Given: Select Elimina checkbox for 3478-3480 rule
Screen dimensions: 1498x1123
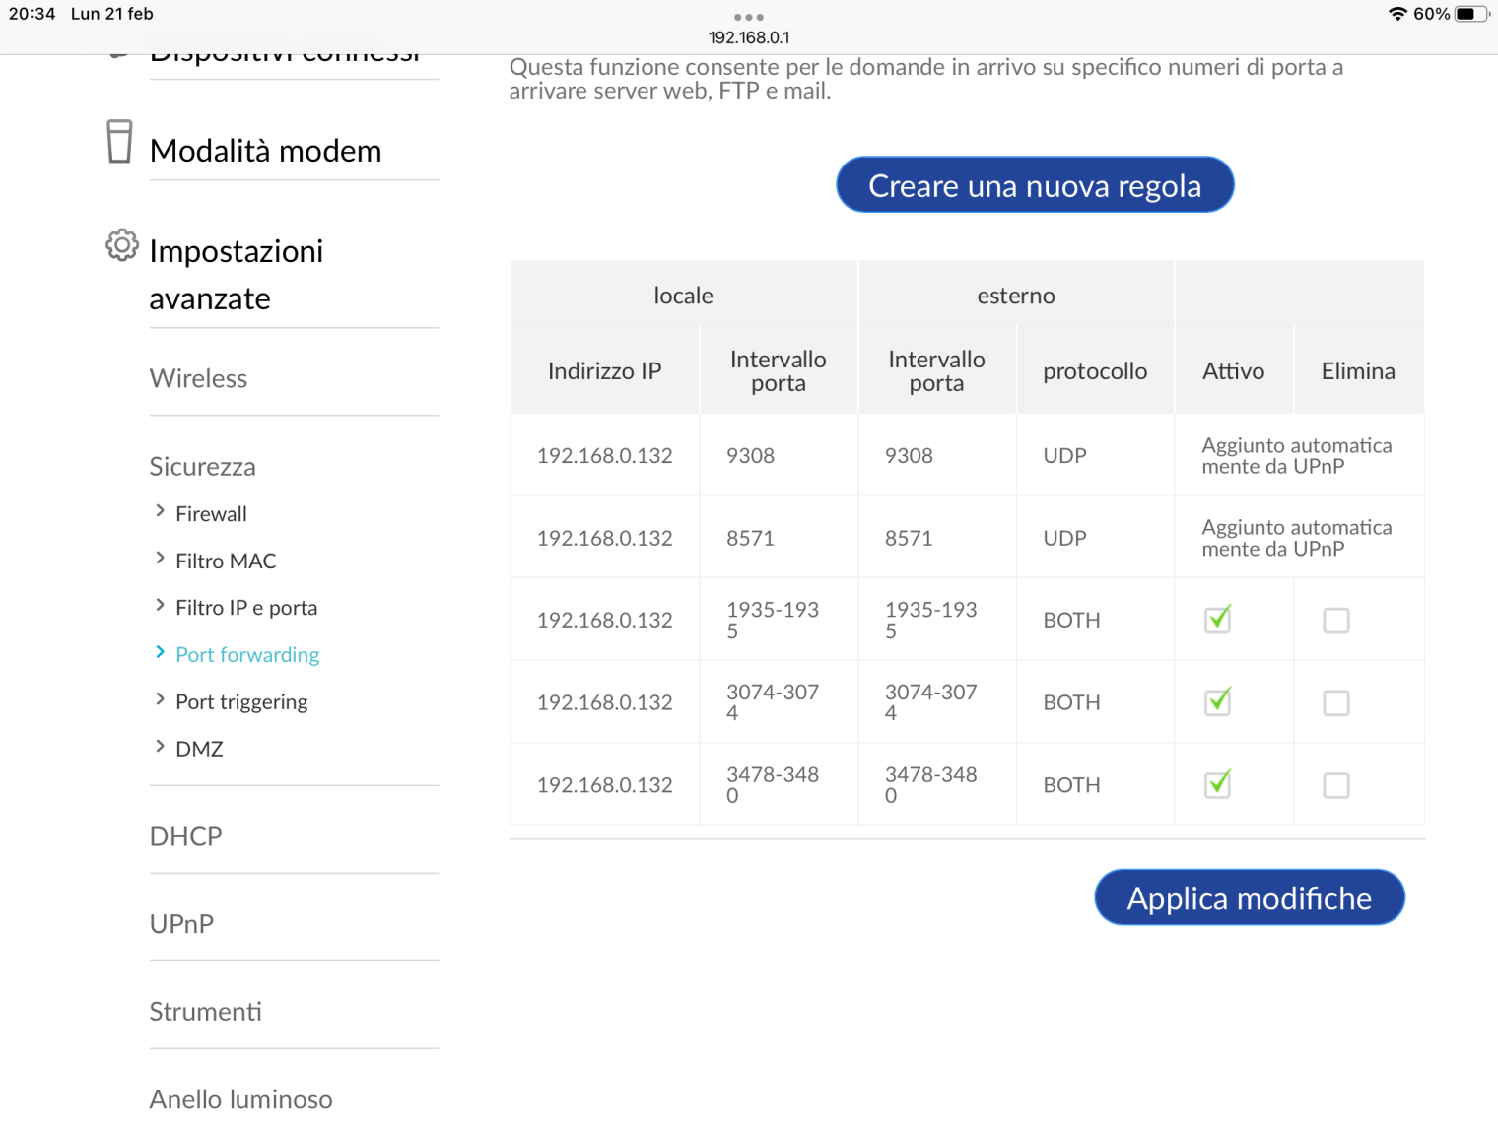Looking at the screenshot, I should pyautogui.click(x=1335, y=786).
